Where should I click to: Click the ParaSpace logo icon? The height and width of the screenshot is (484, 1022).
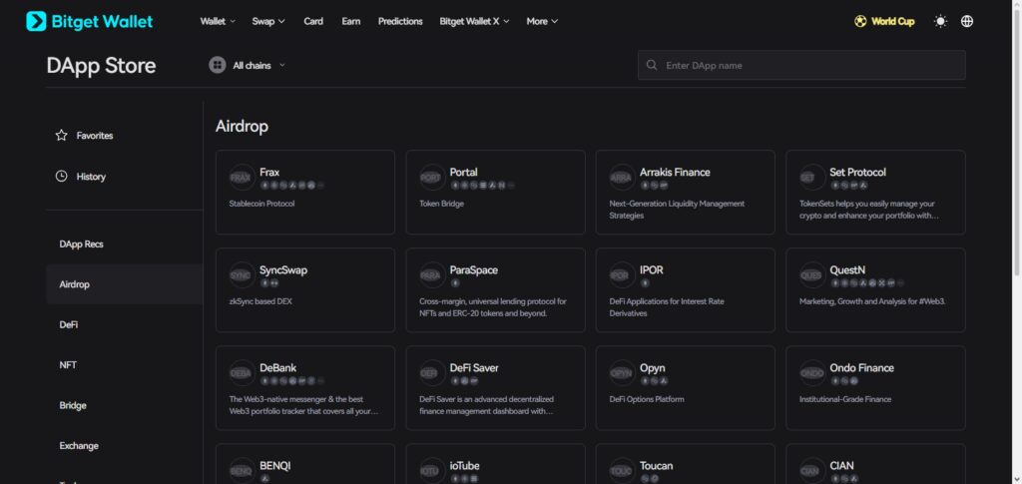click(431, 274)
